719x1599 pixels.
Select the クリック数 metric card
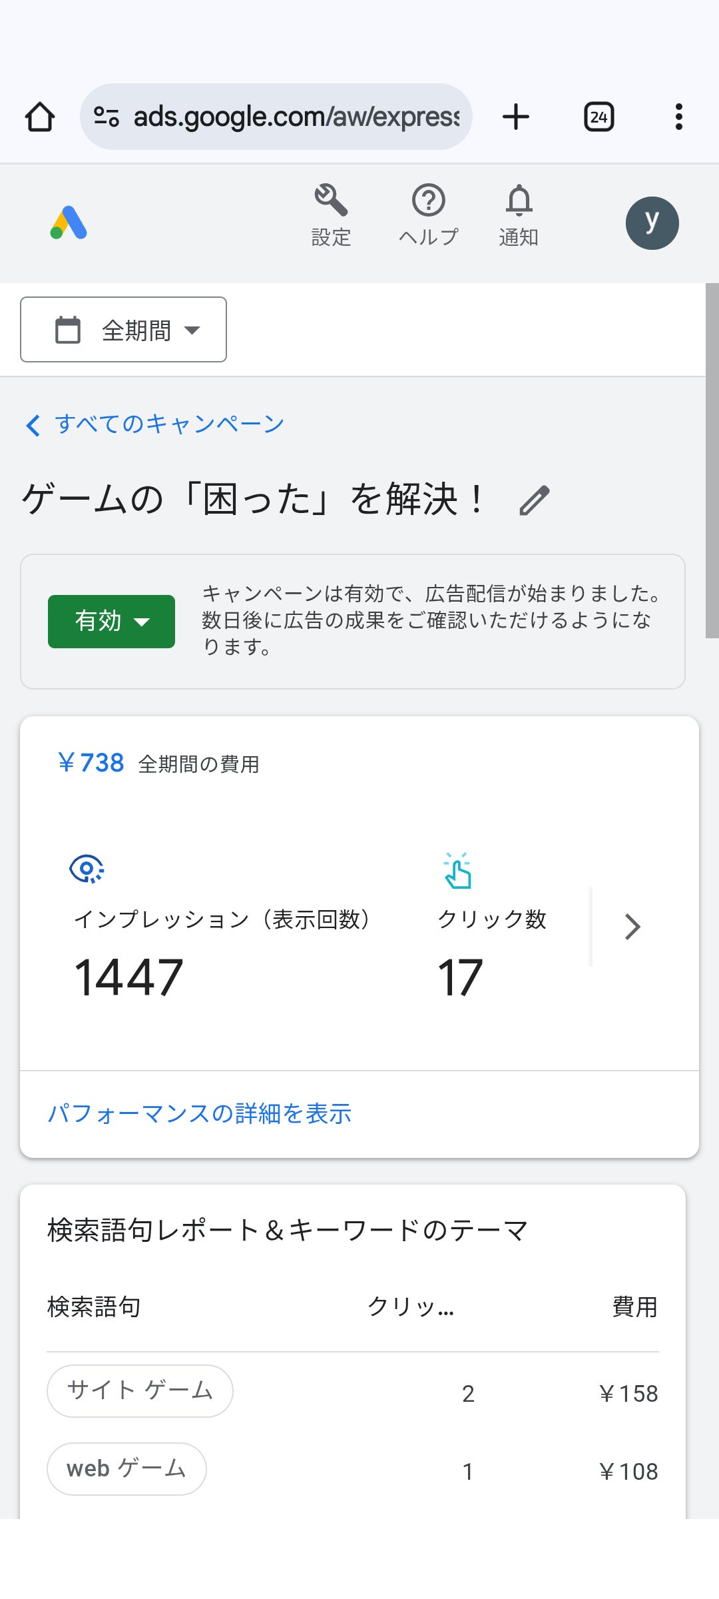pyautogui.click(x=491, y=927)
